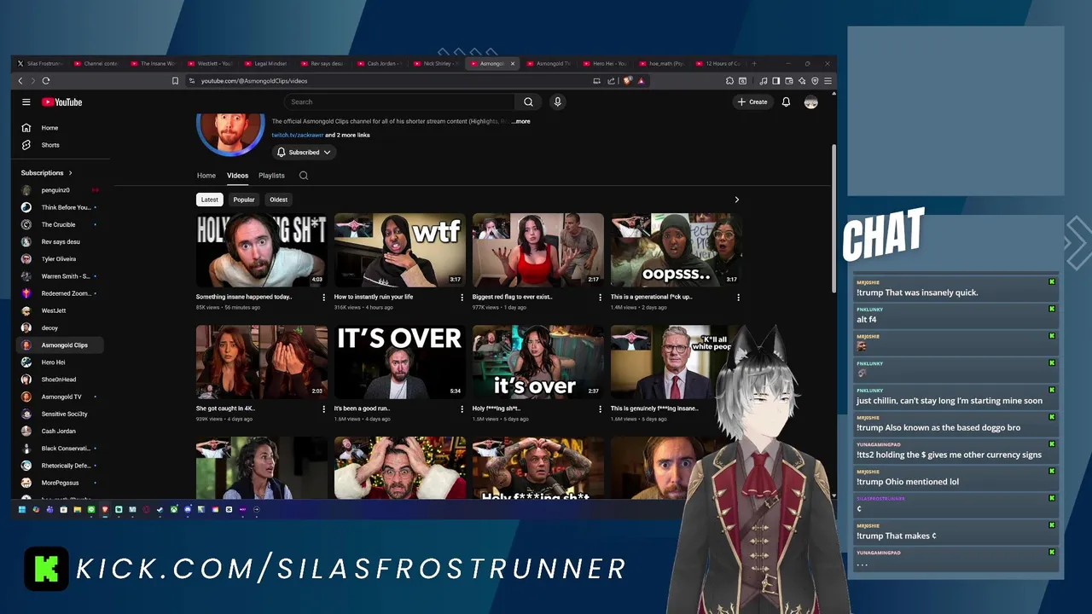Open options for 'Holy f***ing sh*t' video
The image size is (1092, 614).
(600, 409)
